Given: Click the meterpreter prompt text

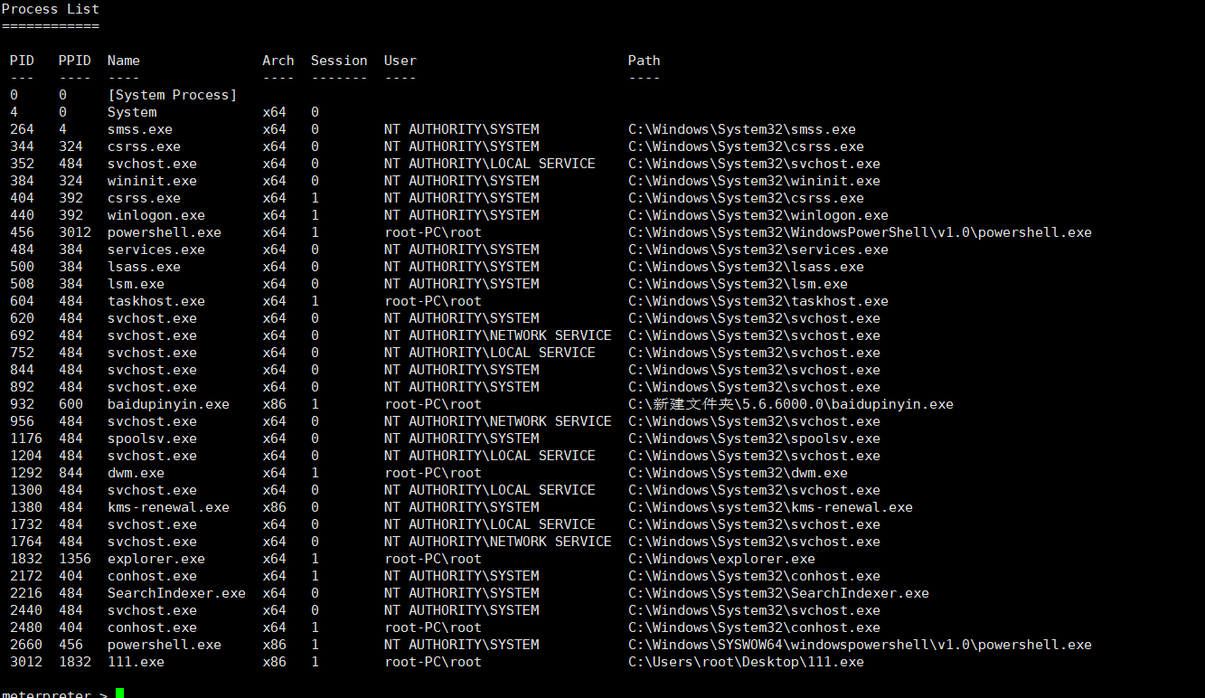Looking at the screenshot, I should tap(54, 693).
